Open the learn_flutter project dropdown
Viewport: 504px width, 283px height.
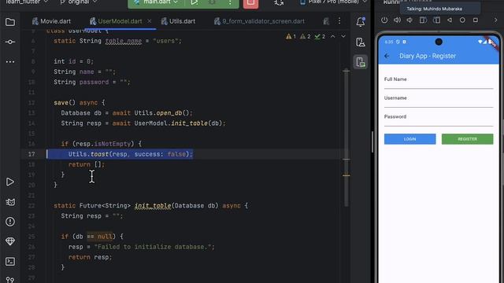tap(27, 2)
